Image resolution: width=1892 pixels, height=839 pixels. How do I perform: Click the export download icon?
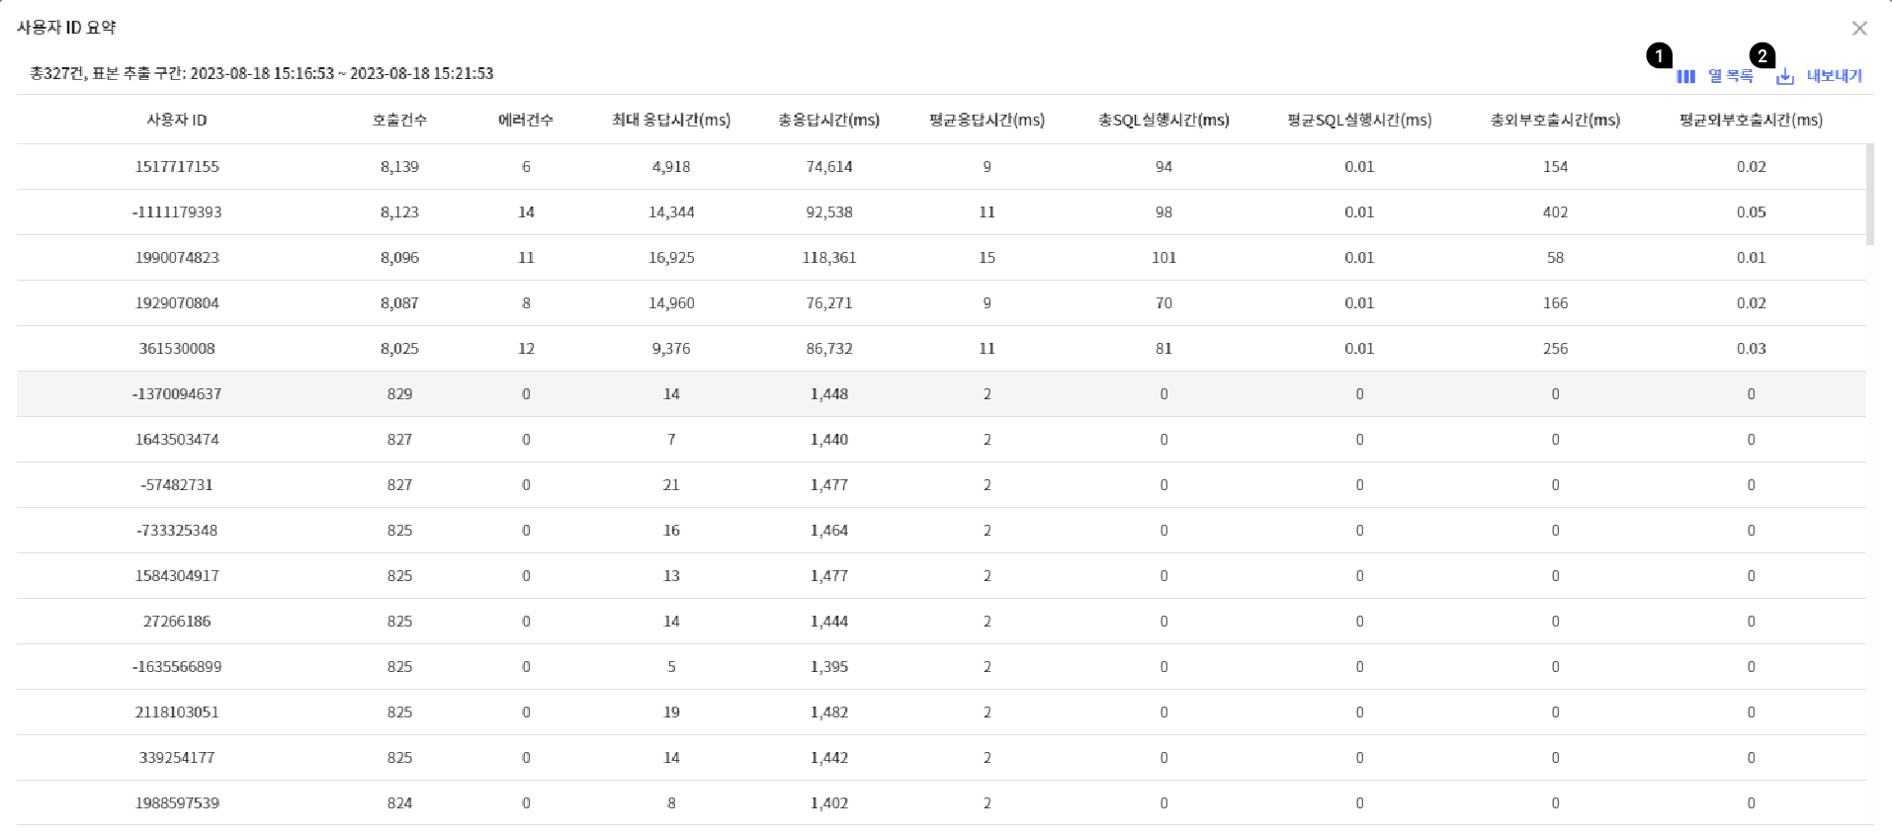tap(1785, 76)
